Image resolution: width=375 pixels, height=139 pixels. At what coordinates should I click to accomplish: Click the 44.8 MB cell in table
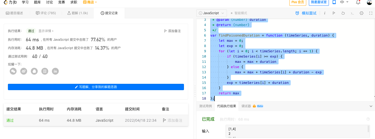[x=74, y=120]
